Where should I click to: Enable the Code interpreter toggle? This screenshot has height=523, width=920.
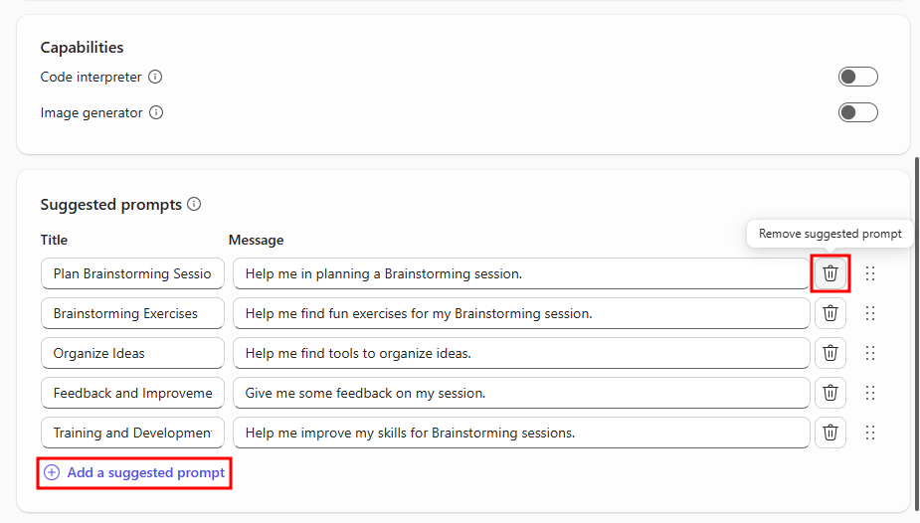pos(857,77)
